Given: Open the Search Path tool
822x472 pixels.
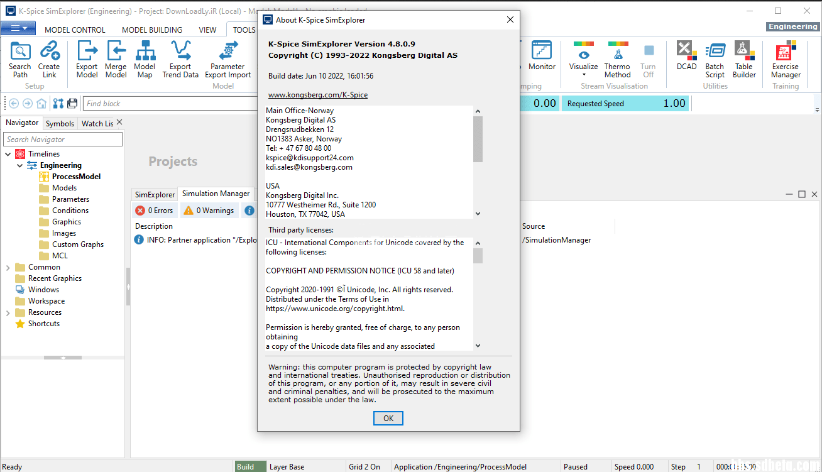Looking at the screenshot, I should click(x=20, y=59).
